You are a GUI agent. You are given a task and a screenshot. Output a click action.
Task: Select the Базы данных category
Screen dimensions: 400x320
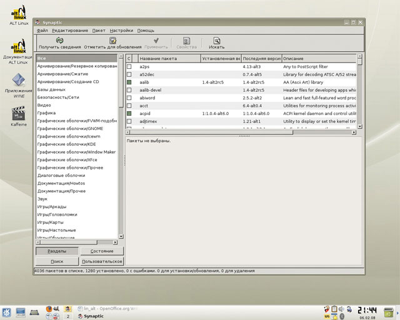pyautogui.click(x=51, y=89)
